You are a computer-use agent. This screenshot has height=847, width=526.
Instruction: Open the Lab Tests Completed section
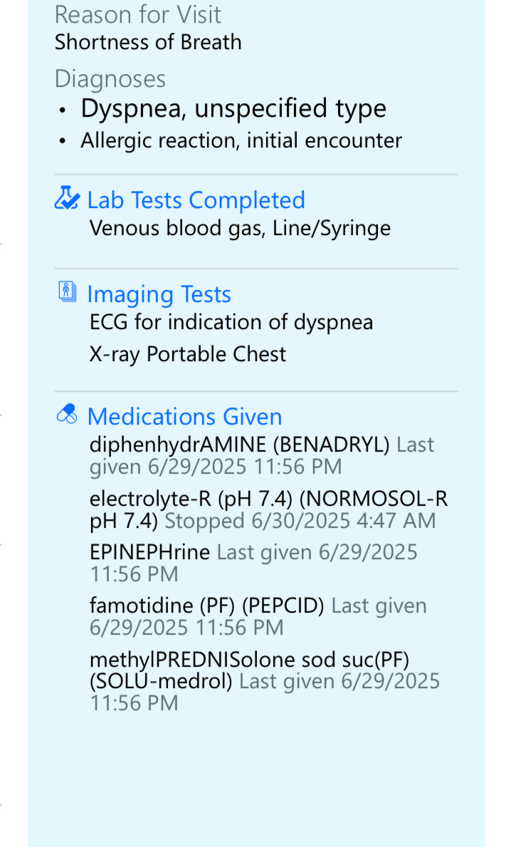[x=196, y=200]
